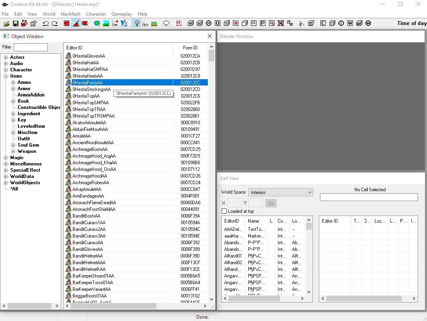Toggle the lightbulb brightness icon

[136, 24]
